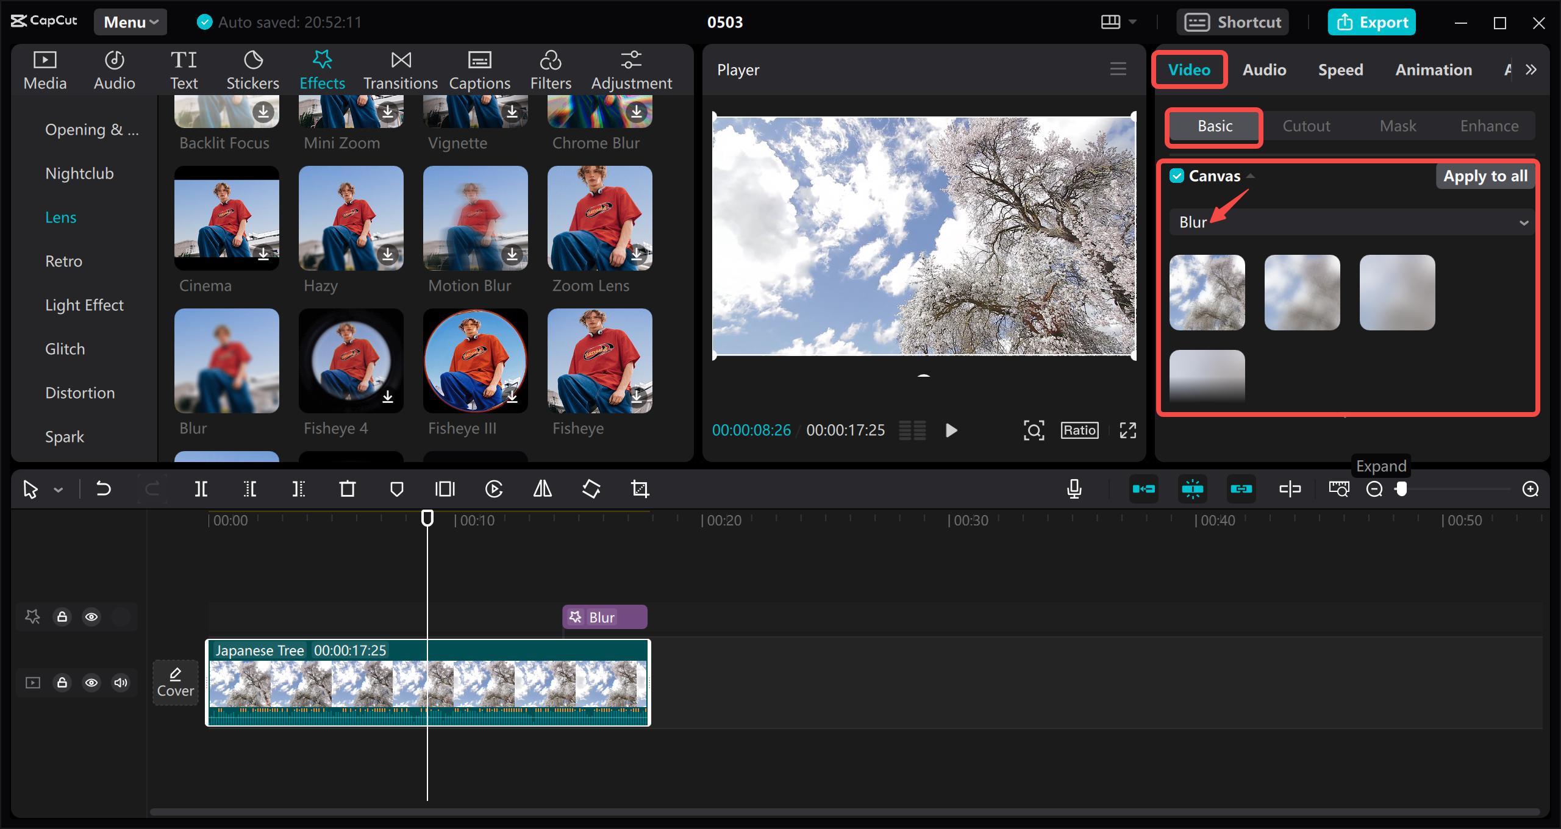Uncheck the Canvas checkbox
Screen dimensions: 1561x829
(x=1177, y=176)
